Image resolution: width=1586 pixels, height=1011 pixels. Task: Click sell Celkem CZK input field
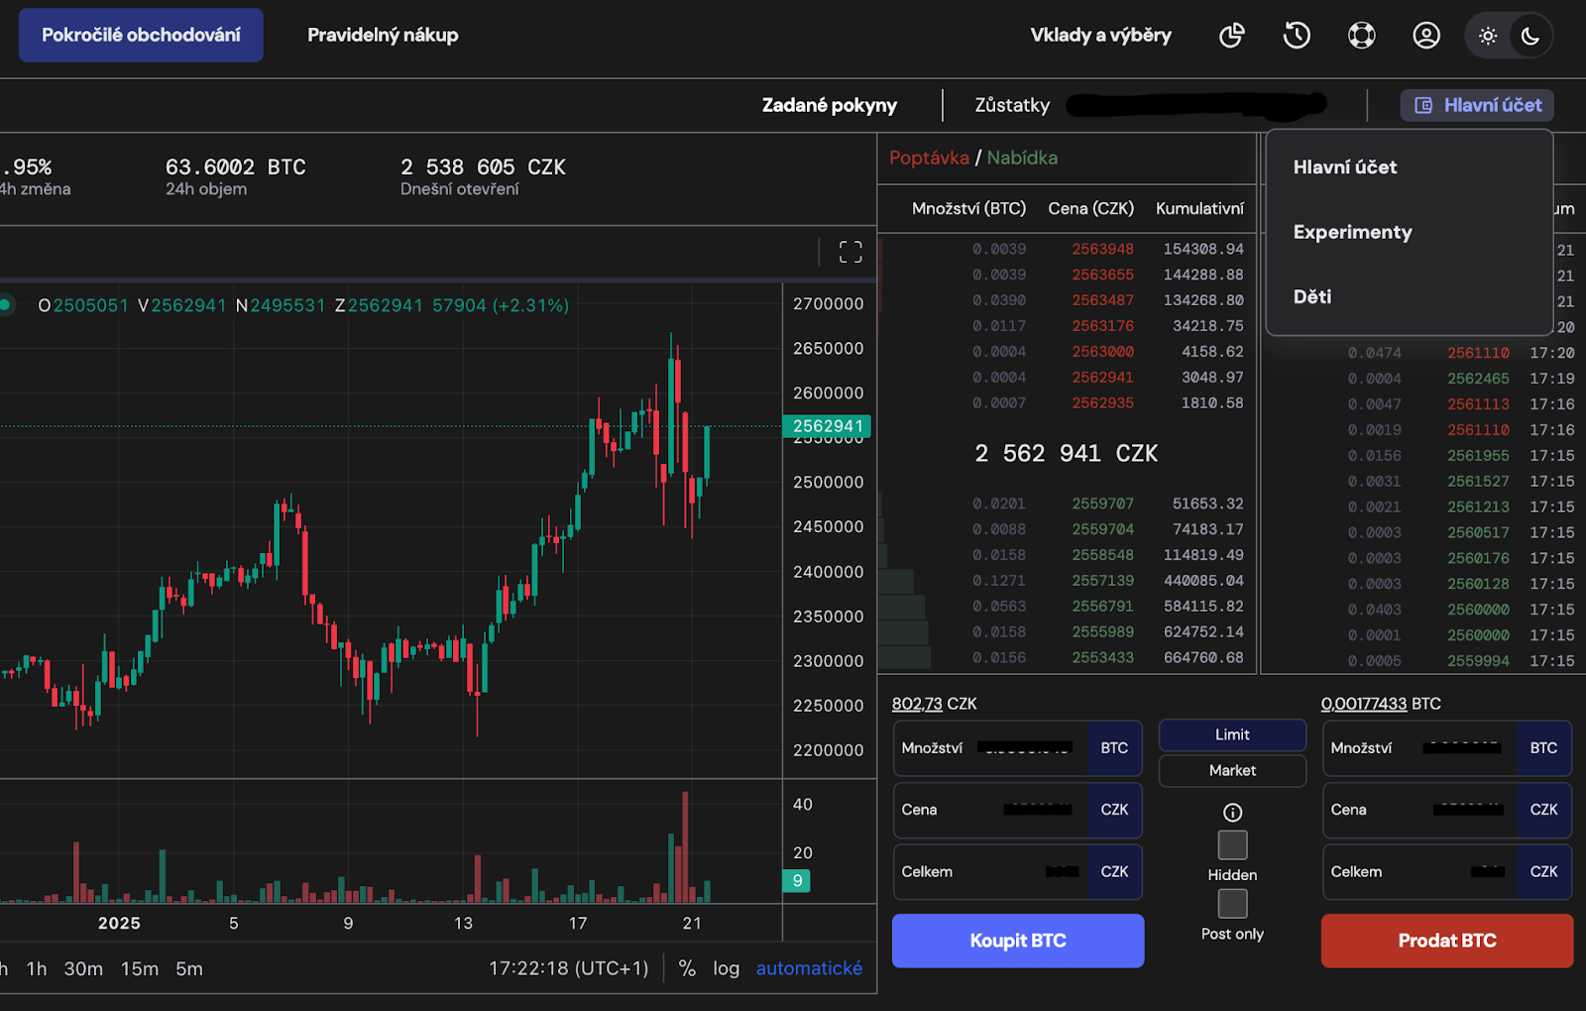[1447, 872]
